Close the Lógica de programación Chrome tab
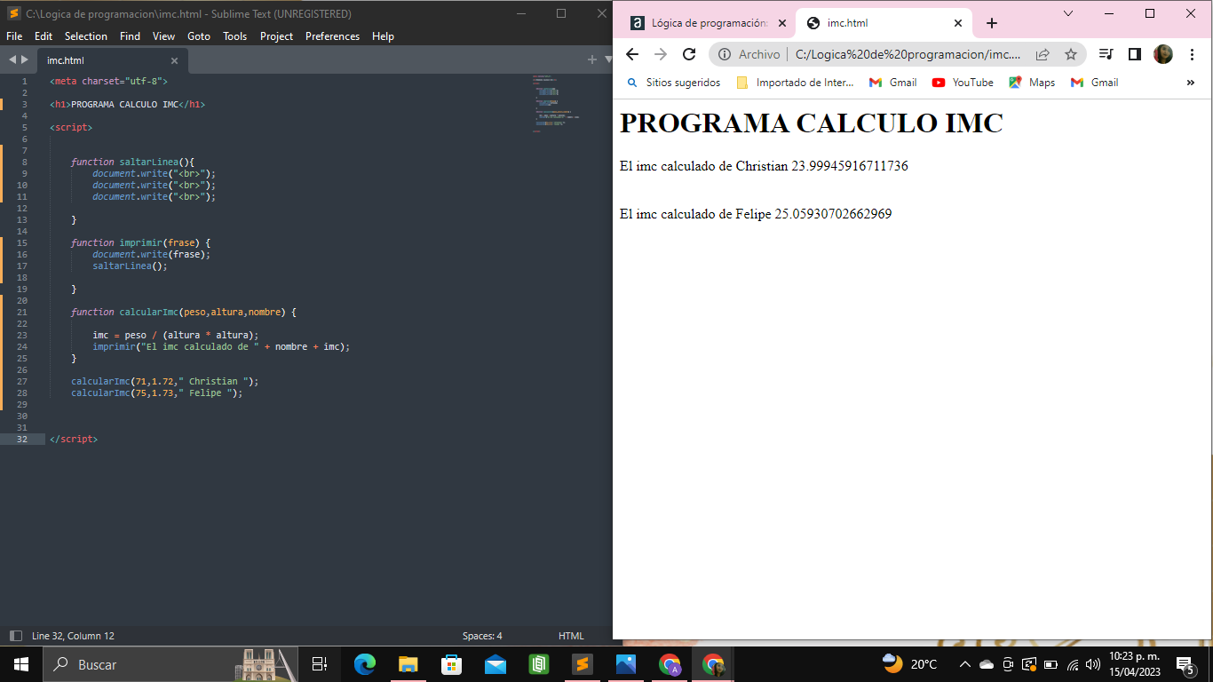Image resolution: width=1213 pixels, height=682 pixels. (781, 24)
